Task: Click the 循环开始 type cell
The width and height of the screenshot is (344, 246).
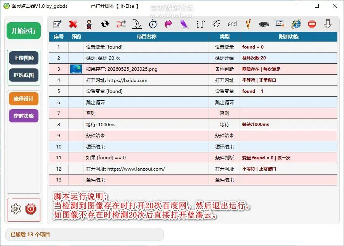Action: [224, 58]
